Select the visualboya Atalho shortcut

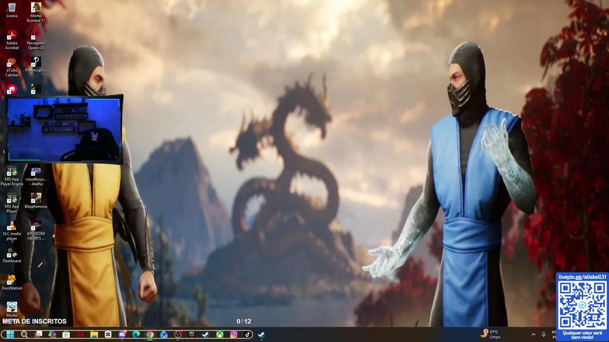[x=36, y=176]
